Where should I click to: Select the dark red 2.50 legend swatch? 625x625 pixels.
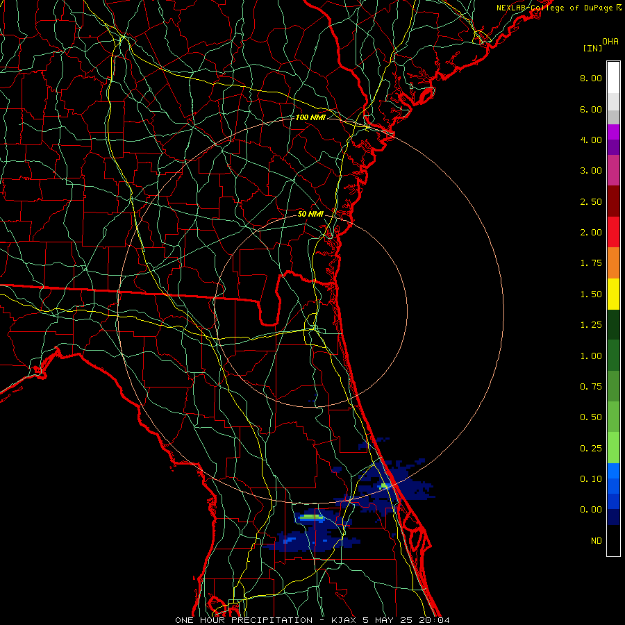tap(613, 201)
